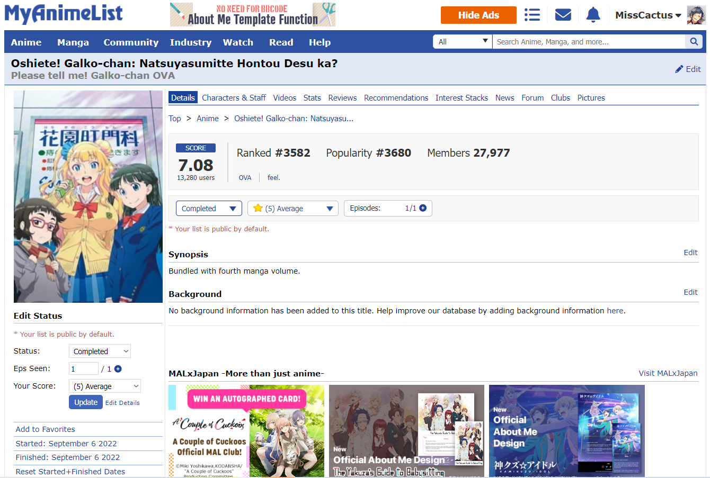710x478 pixels.
Task: Open the messages envelope icon
Action: 563,15
